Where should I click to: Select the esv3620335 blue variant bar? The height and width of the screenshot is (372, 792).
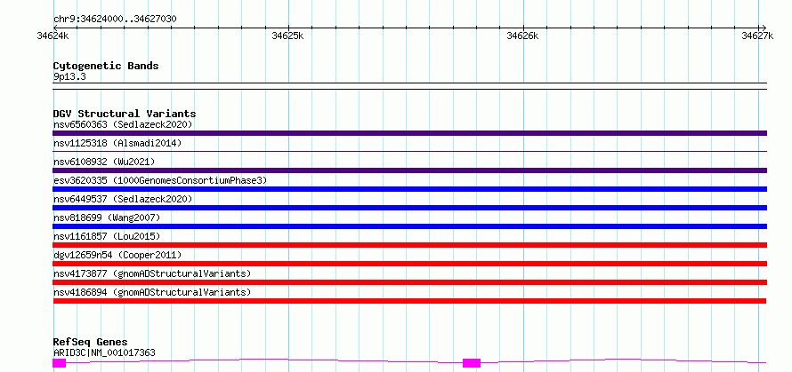pos(409,189)
